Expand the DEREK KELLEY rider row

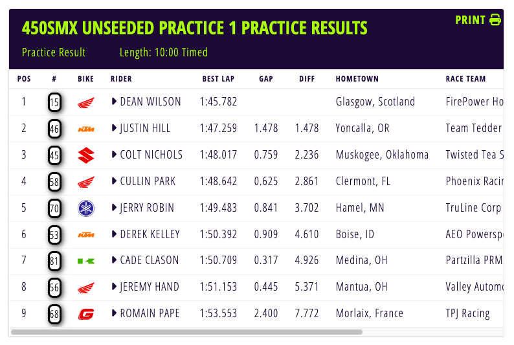pyautogui.click(x=114, y=234)
